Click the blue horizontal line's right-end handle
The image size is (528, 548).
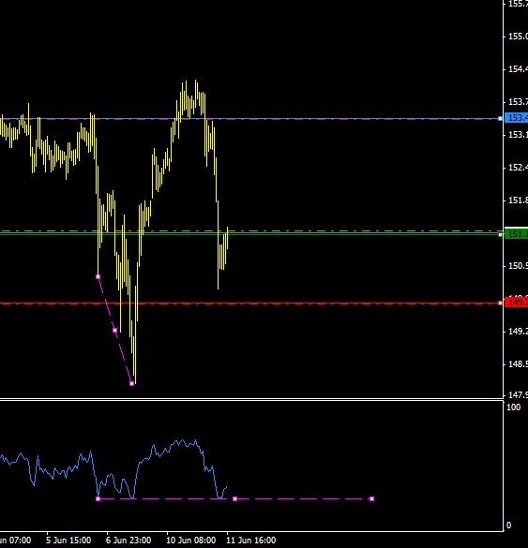[501, 118]
